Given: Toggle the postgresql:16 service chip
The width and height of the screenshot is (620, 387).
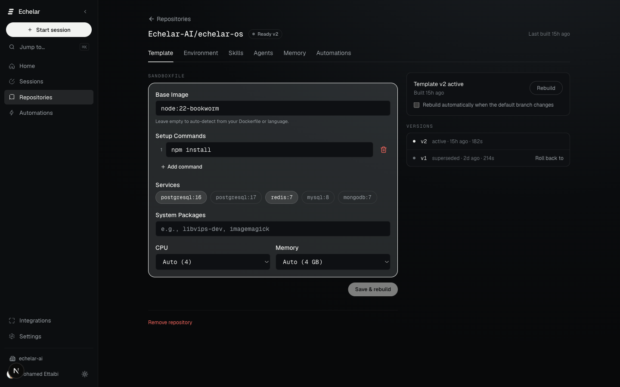Looking at the screenshot, I should point(181,197).
